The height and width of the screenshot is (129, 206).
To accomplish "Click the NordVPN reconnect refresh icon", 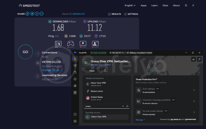I will pyautogui.click(x=105, y=71).
